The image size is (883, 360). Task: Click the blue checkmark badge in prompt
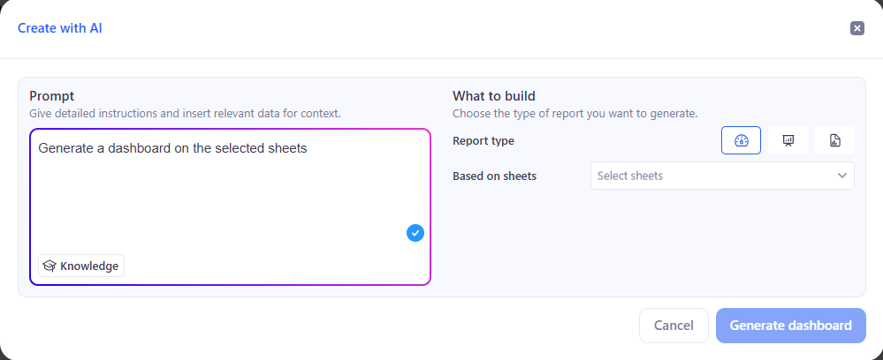click(415, 233)
